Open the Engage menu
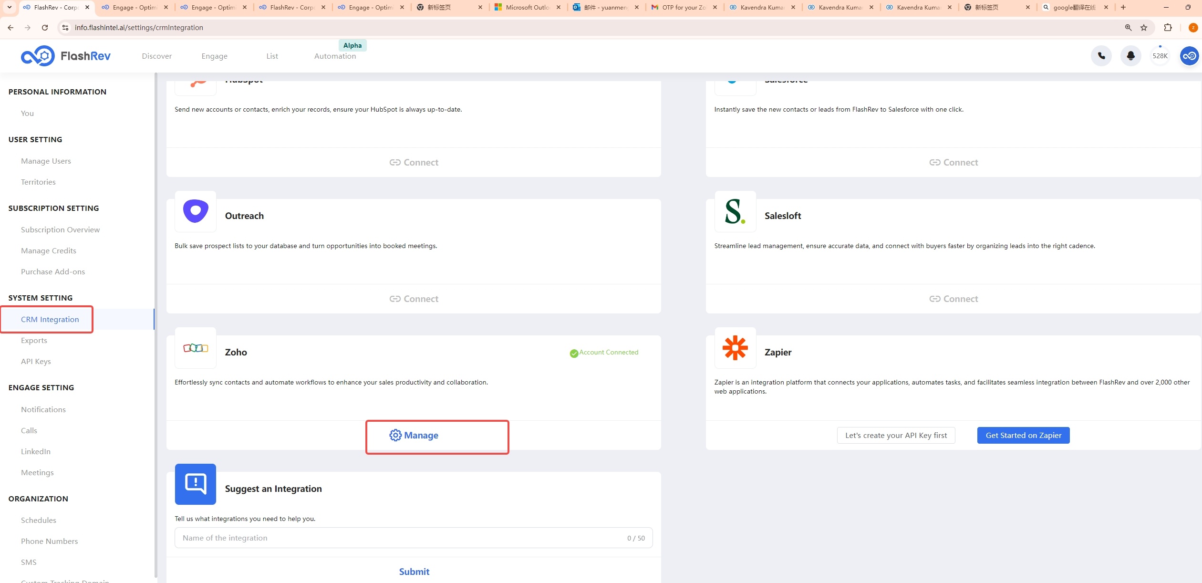 point(214,56)
